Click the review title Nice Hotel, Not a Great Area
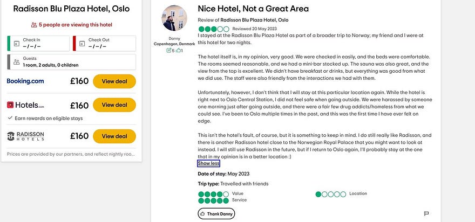The height and width of the screenshot is (222, 475). coord(253,8)
